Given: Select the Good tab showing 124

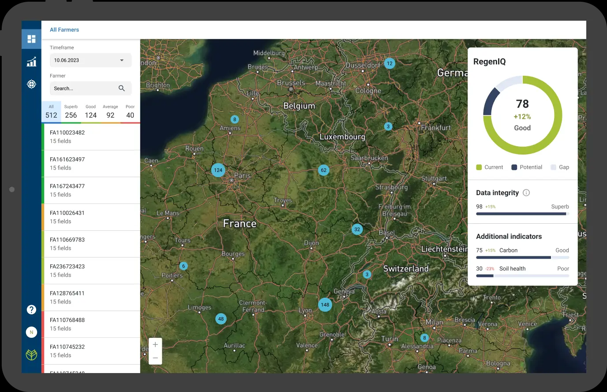Looking at the screenshot, I should click(90, 112).
